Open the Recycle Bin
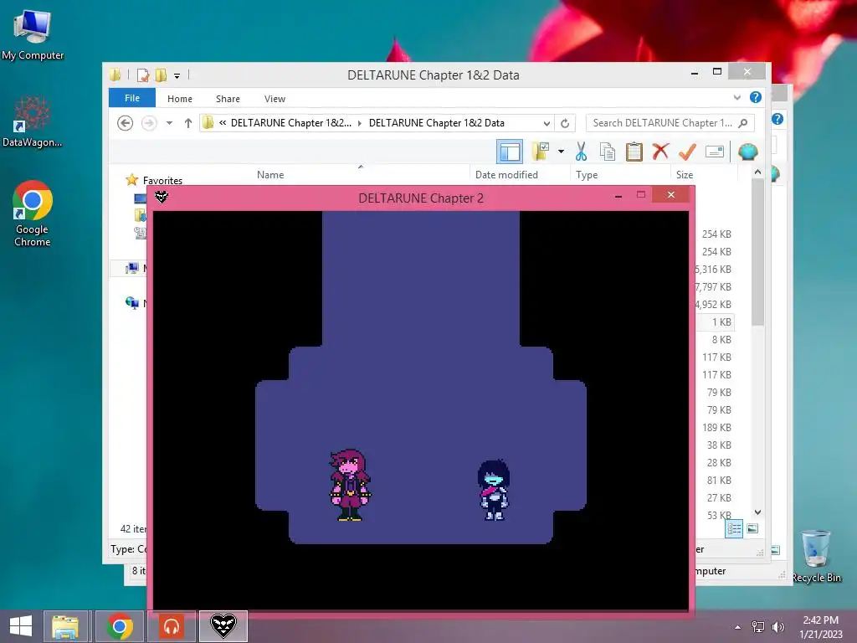The image size is (857, 643). [x=817, y=557]
